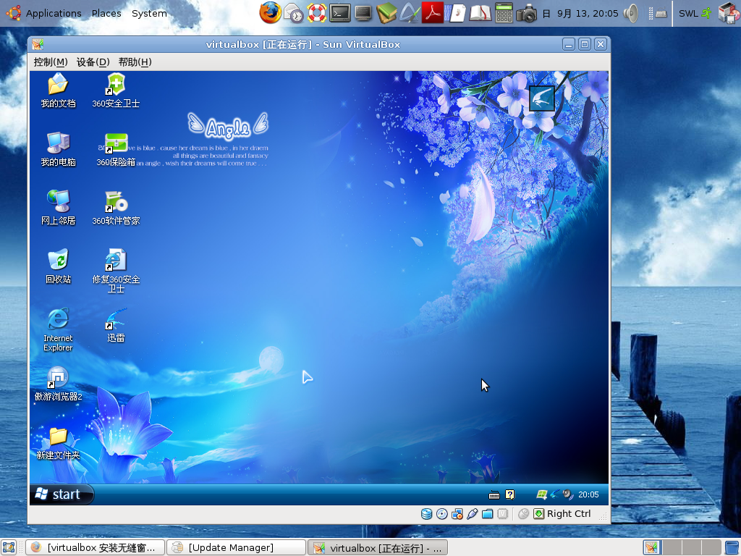
Task: Select the 我的文档 desktop icon
Action: click(x=58, y=90)
